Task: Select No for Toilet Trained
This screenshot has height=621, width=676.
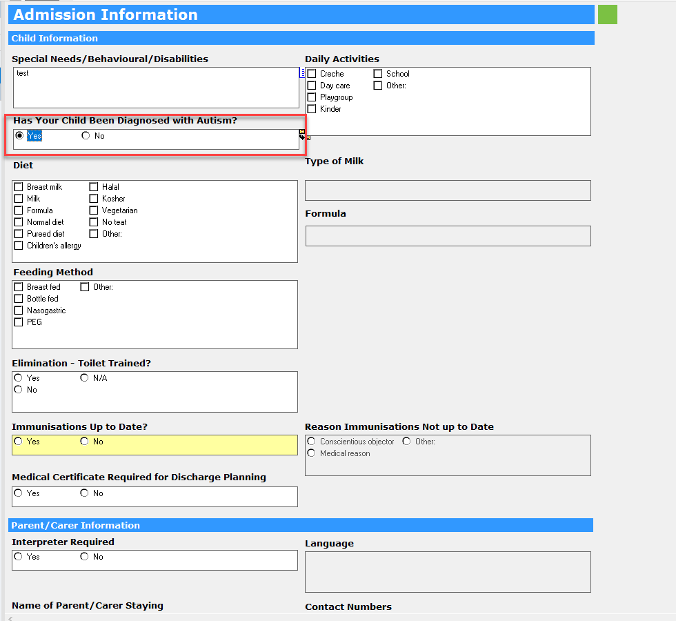Action: [x=18, y=389]
